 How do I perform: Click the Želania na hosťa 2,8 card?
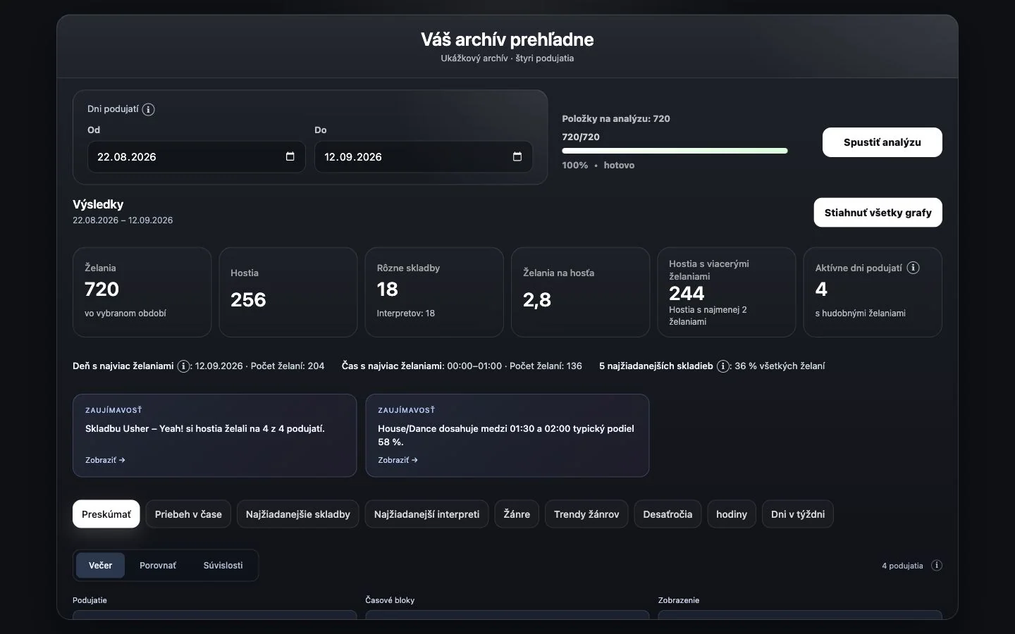coord(580,292)
